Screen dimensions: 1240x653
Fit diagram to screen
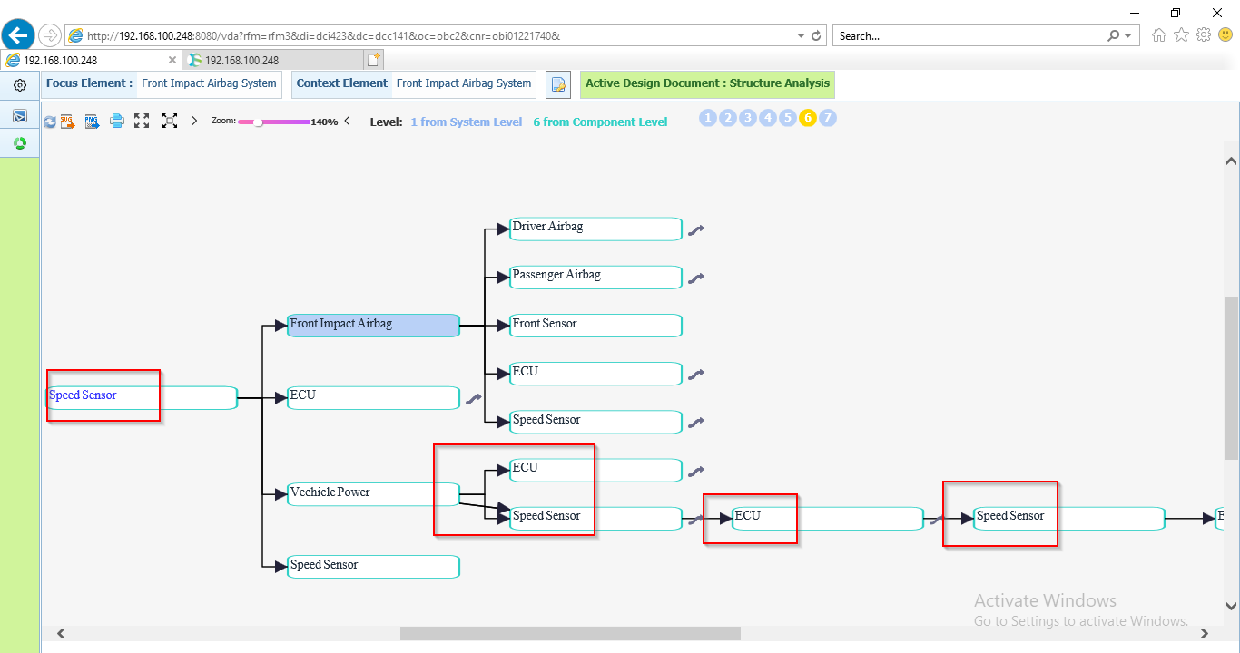[x=170, y=121]
